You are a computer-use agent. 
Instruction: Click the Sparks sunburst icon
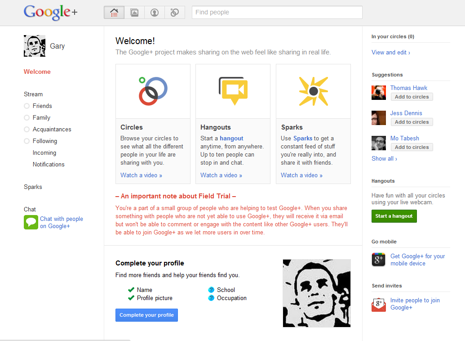(313, 91)
